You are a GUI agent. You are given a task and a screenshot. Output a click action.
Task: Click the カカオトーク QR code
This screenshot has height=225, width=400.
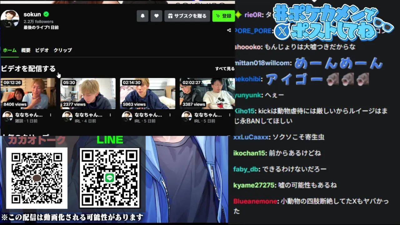(37, 178)
